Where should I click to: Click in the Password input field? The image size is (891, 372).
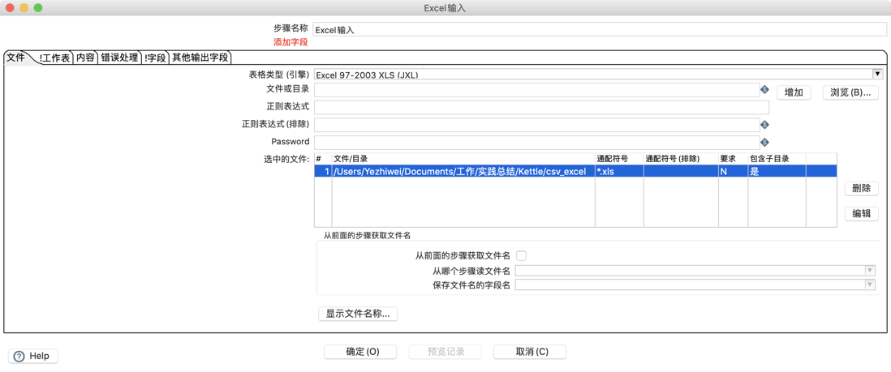[x=536, y=142]
